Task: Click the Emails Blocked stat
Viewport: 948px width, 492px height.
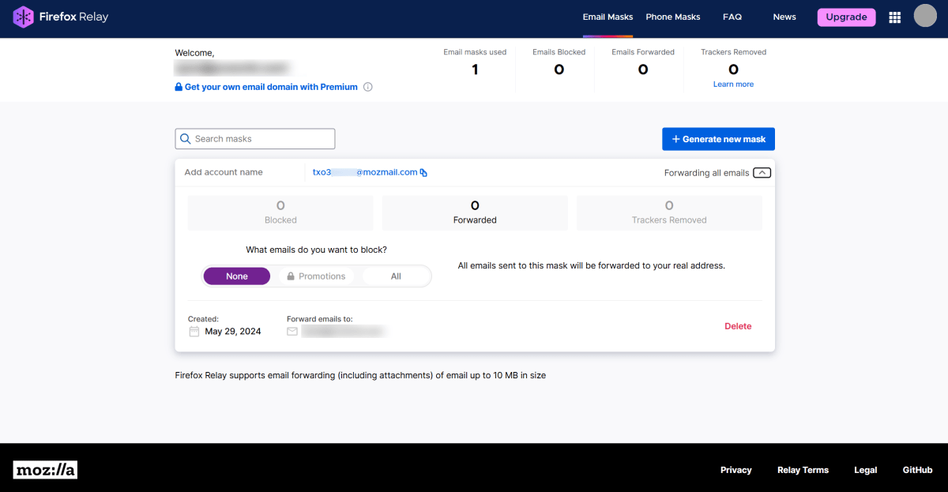Action: [559, 63]
